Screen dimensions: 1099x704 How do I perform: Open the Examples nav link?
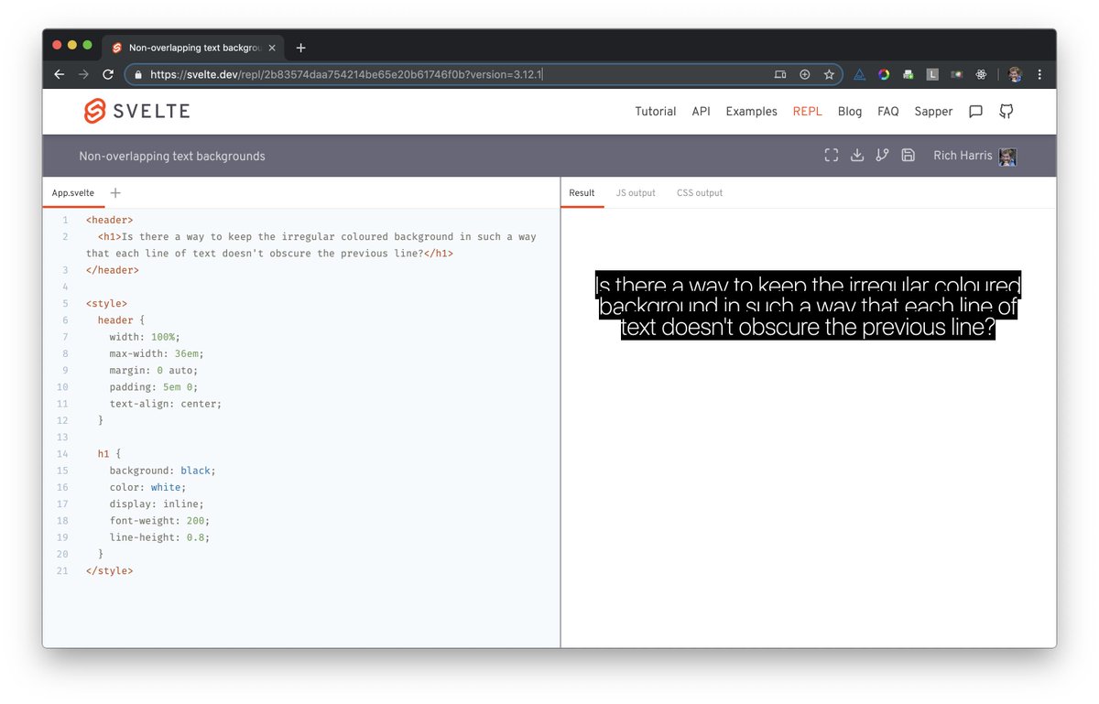click(x=751, y=112)
